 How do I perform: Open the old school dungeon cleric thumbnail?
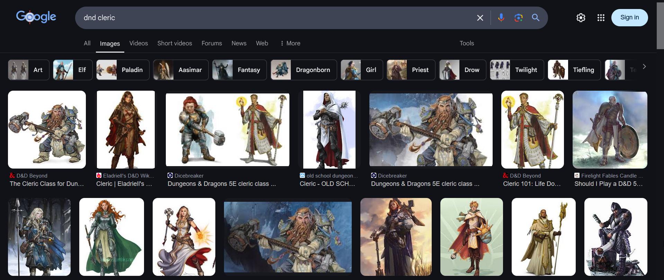[329, 130]
